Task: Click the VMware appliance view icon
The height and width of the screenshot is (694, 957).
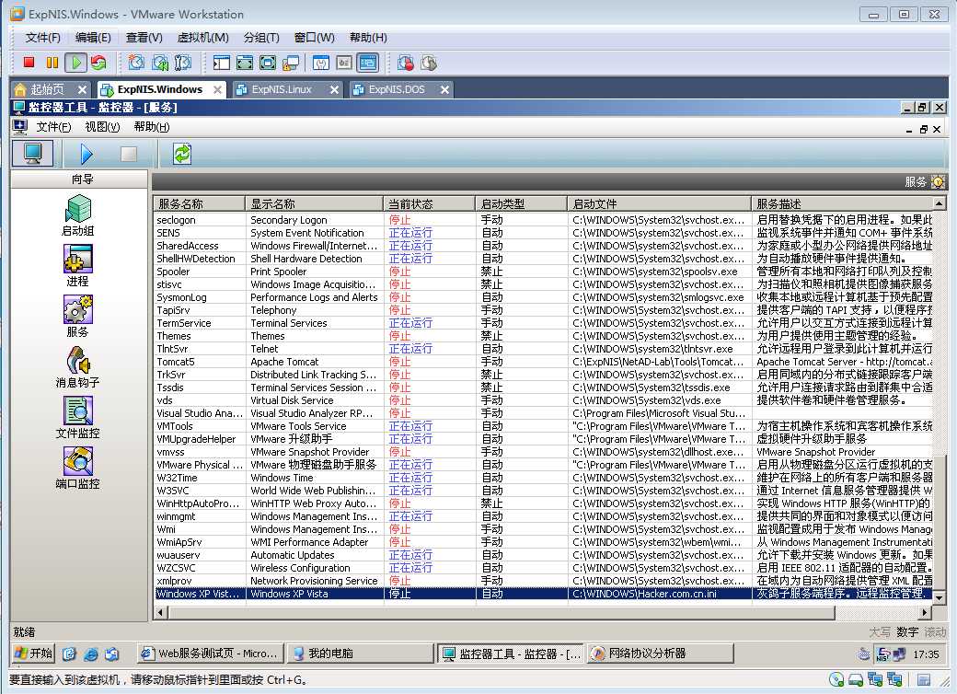Action: click(x=344, y=63)
